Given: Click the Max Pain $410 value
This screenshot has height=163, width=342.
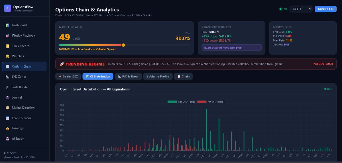Looking at the screenshot, I should [x=289, y=40].
